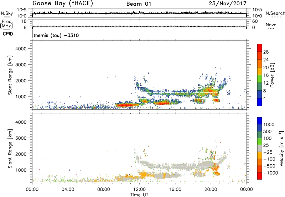This screenshot has height=197, width=285.
Task: Click the red top segment of power colorbar
Action: point(260,48)
